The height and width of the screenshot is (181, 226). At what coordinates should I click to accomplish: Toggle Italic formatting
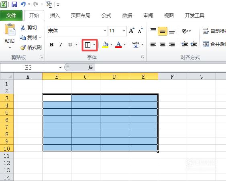click(61, 45)
